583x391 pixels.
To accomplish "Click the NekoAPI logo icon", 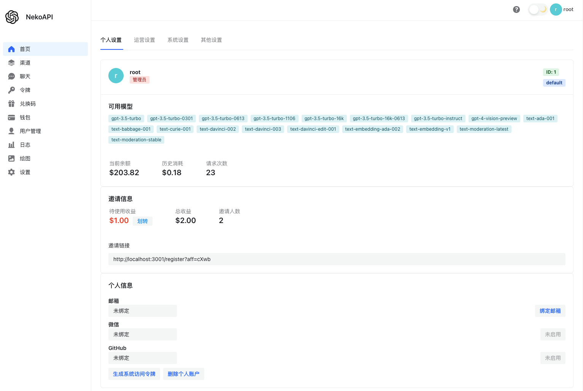I will [x=12, y=17].
